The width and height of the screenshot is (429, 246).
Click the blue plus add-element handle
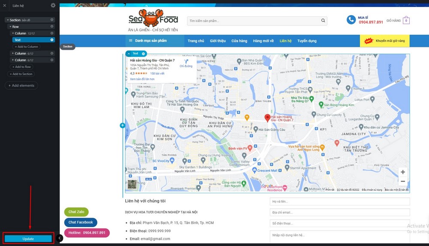pyautogui.click(x=123, y=125)
